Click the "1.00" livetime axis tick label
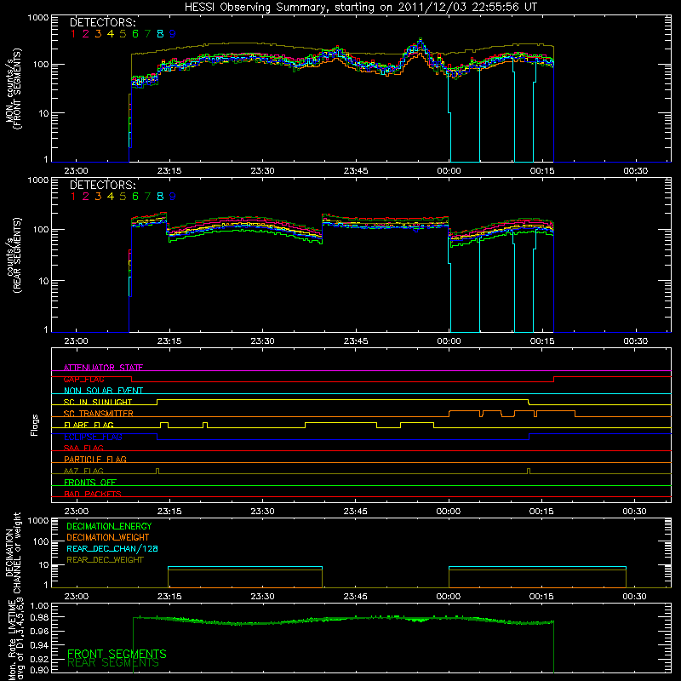This screenshot has width=681, height=681. 39,606
